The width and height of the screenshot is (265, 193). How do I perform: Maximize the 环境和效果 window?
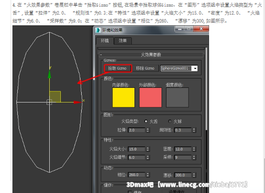point(189,29)
